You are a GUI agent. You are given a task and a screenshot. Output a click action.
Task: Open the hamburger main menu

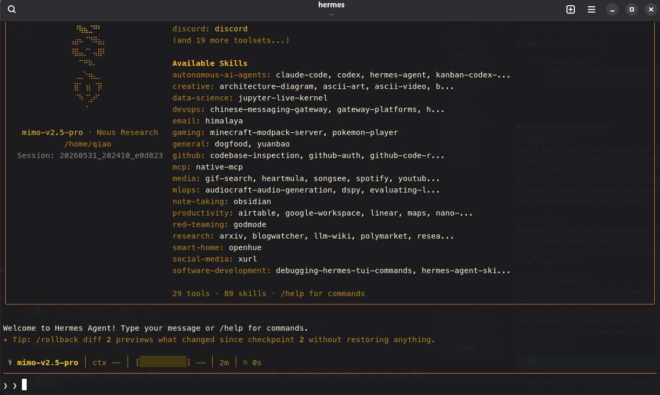click(x=592, y=9)
